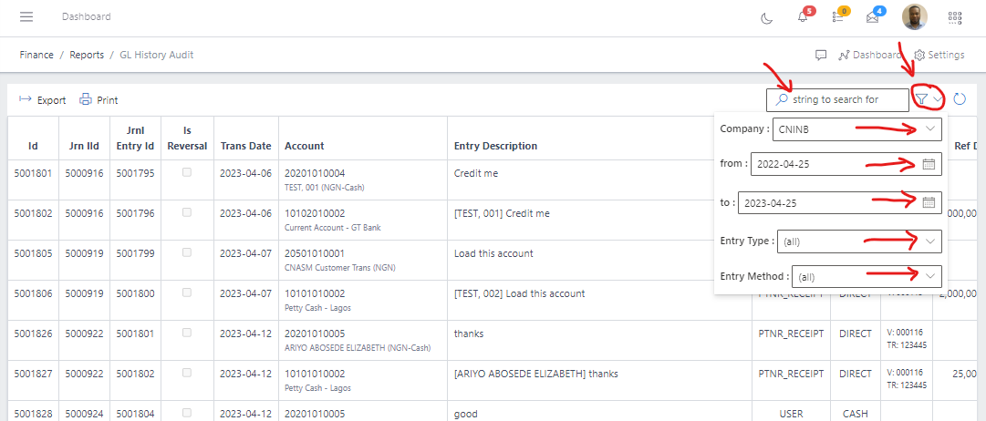Screen dimensions: 986x421
Task: Expand the Company CNINB dropdown
Action: coord(930,128)
